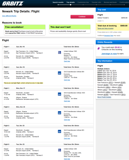Click EWR code in Stockholm > Newark route
The height and width of the screenshot is (160, 129).
point(121,92)
